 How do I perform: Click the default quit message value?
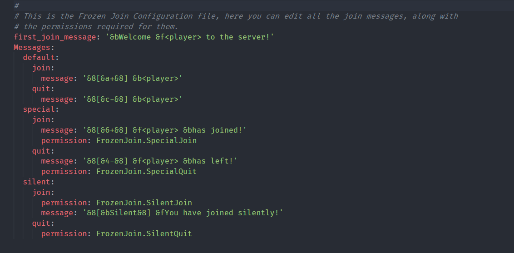pos(133,99)
